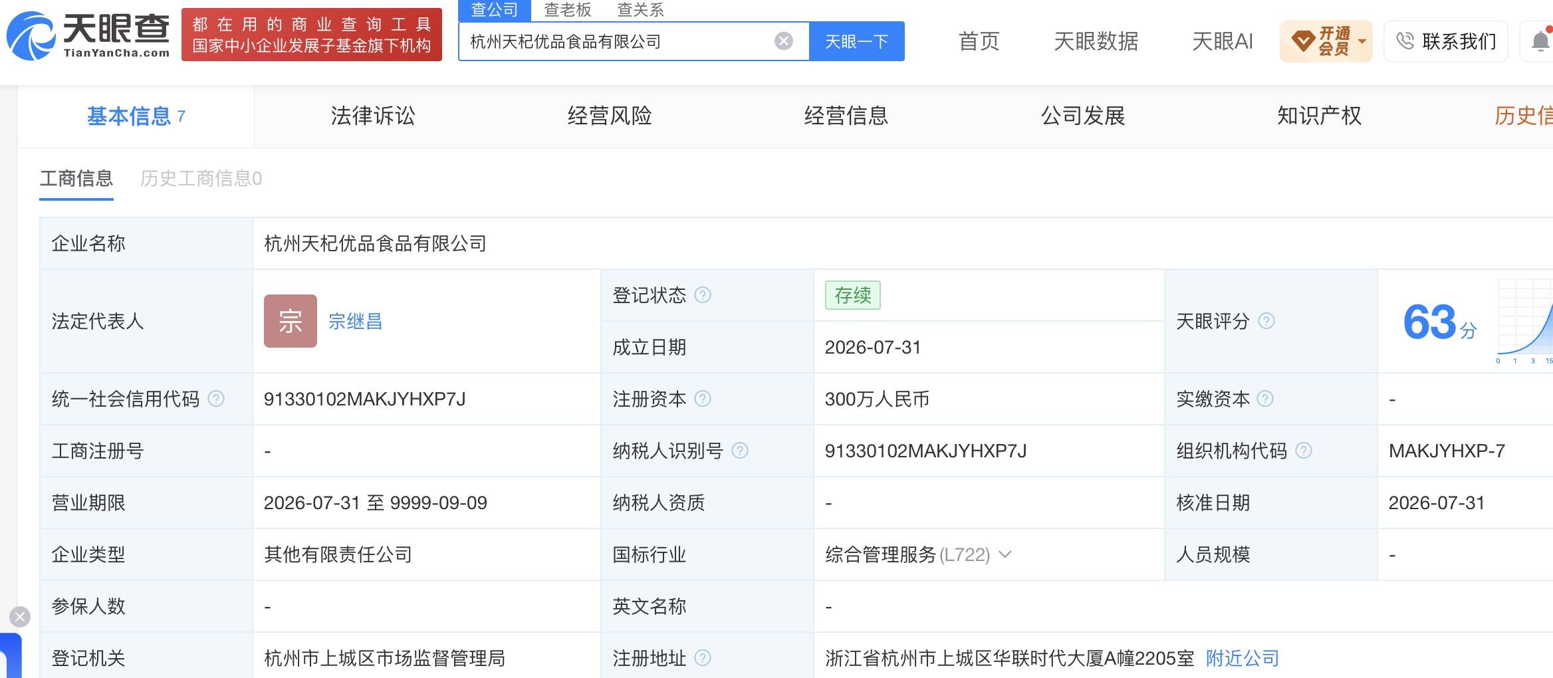Click help icon next to 天眼评分
Screen dimensions: 1553x678
(x=1266, y=321)
